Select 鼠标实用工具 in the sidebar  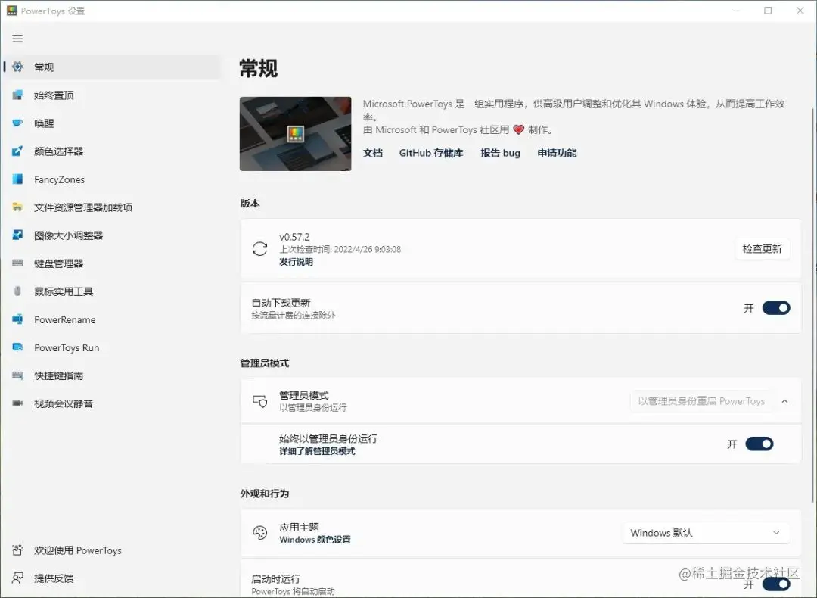(113, 291)
